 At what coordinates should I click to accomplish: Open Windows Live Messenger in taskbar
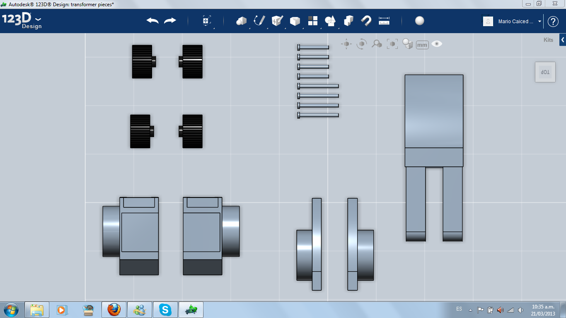140,310
